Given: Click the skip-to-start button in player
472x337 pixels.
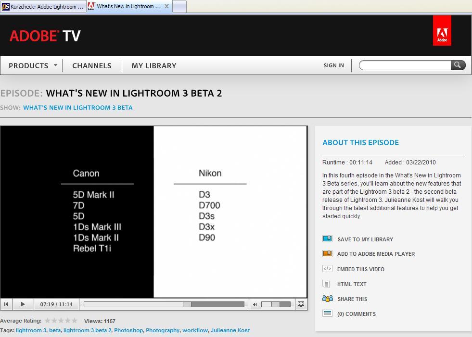Looking at the screenshot, I should pyautogui.click(x=6, y=304).
